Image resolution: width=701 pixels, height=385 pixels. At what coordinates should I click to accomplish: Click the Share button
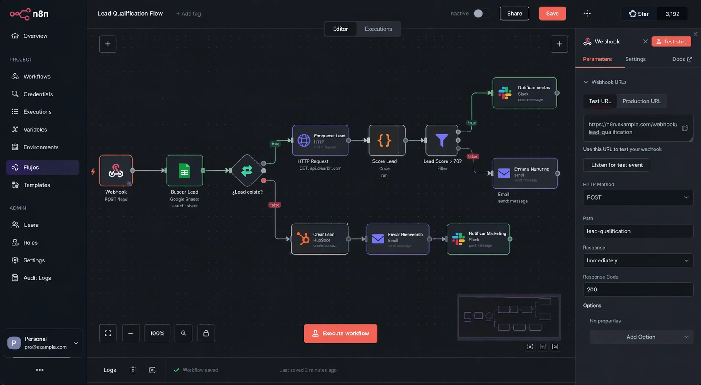[515, 14]
